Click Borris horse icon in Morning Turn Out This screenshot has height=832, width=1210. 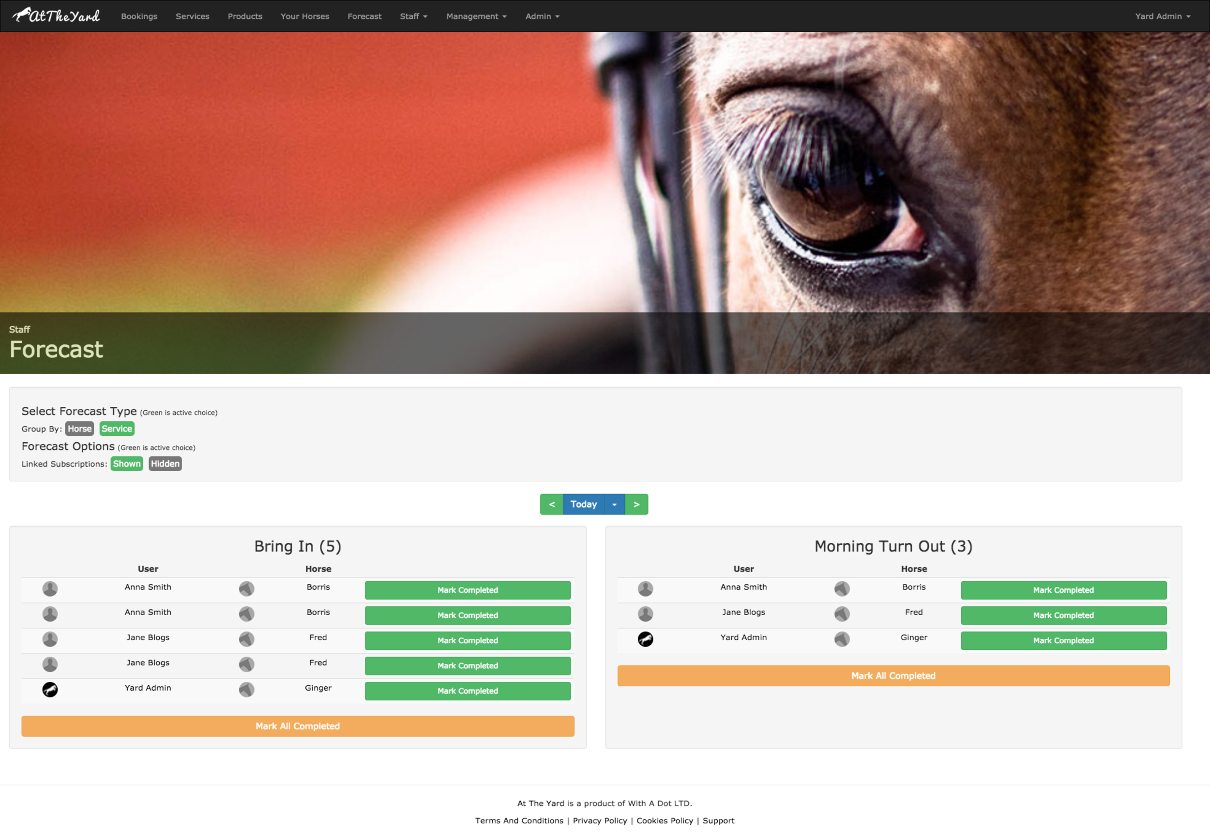842,589
